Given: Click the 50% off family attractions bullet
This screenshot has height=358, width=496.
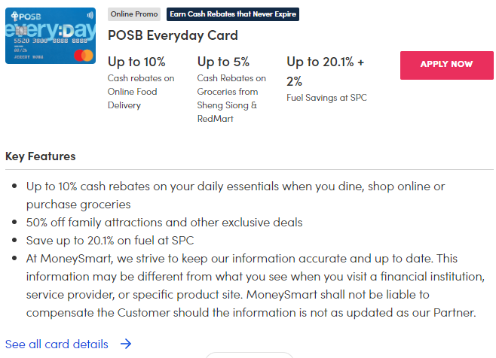Looking at the screenshot, I should coord(164,222).
